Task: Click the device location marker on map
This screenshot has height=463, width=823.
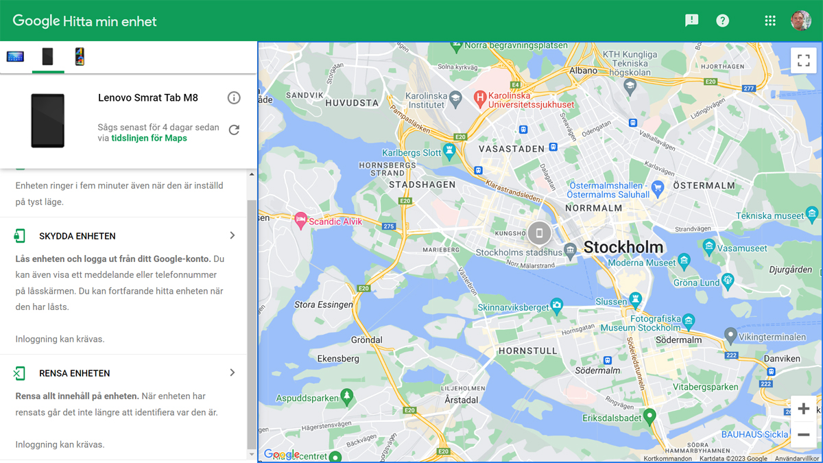Action: click(539, 233)
